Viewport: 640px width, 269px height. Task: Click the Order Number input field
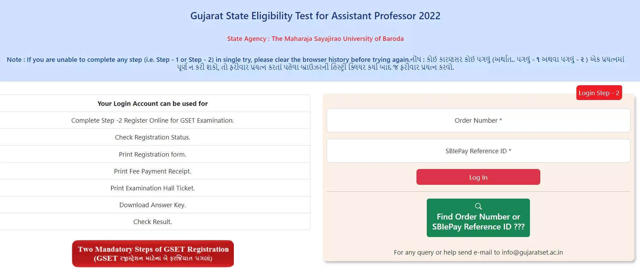[478, 120]
